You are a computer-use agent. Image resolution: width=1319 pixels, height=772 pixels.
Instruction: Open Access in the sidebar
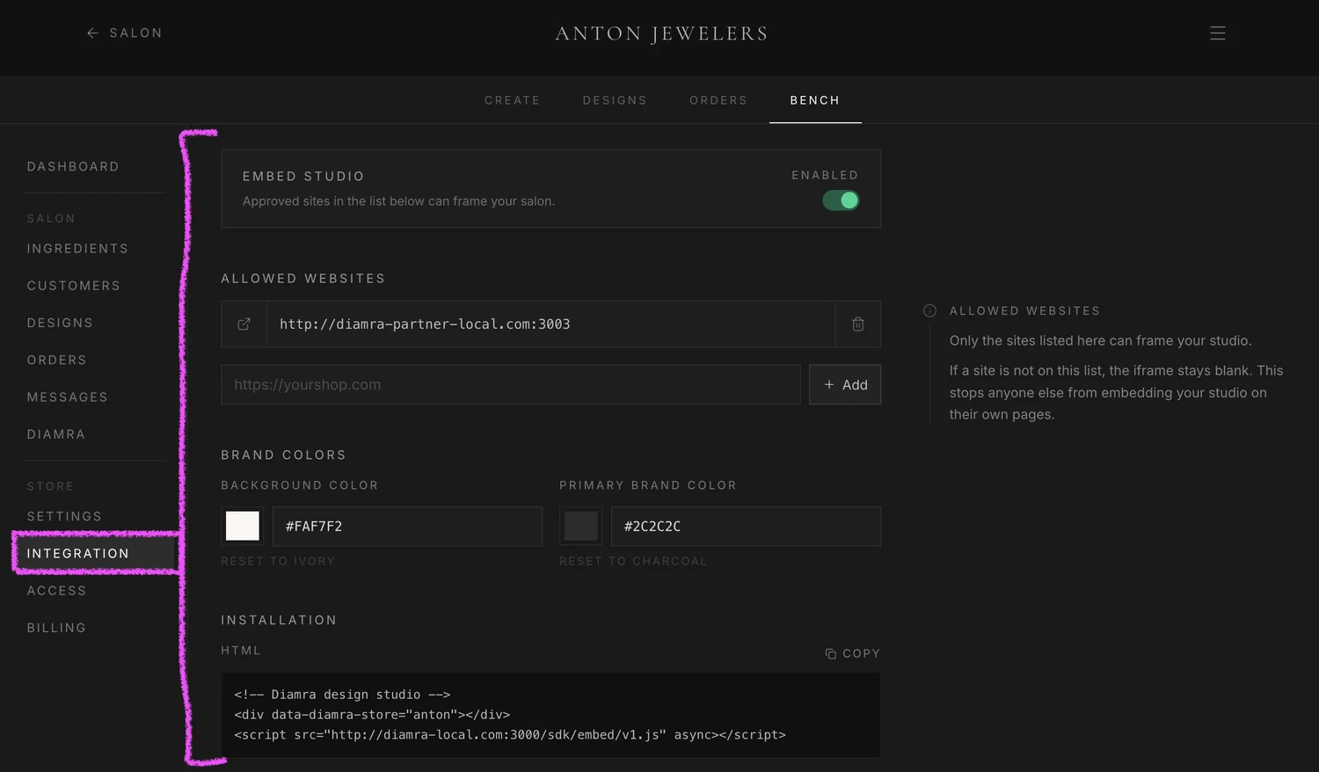56,591
